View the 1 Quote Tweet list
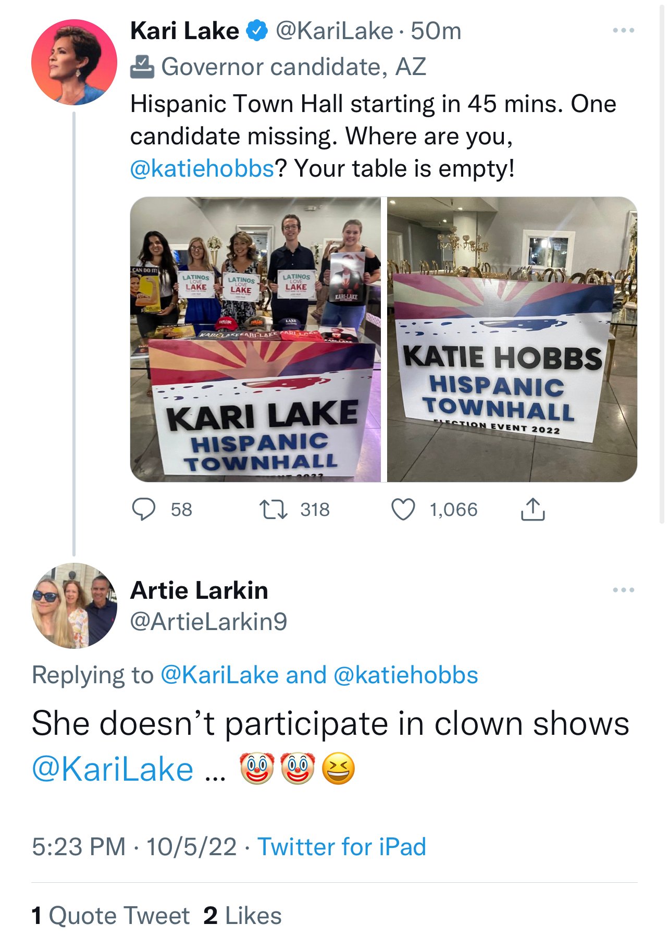The width and height of the screenshot is (669, 937). tap(110, 915)
